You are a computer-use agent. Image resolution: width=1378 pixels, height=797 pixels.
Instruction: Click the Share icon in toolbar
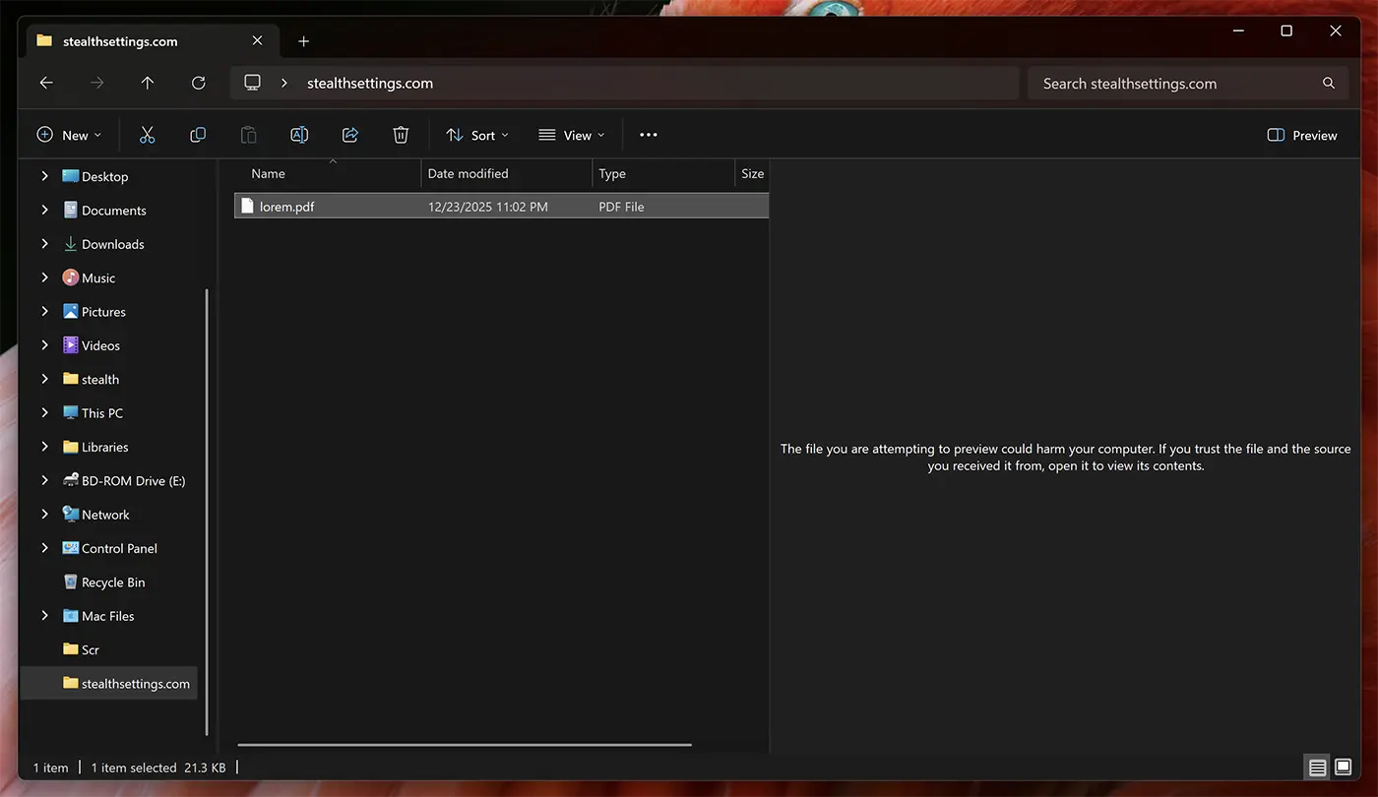coord(350,135)
